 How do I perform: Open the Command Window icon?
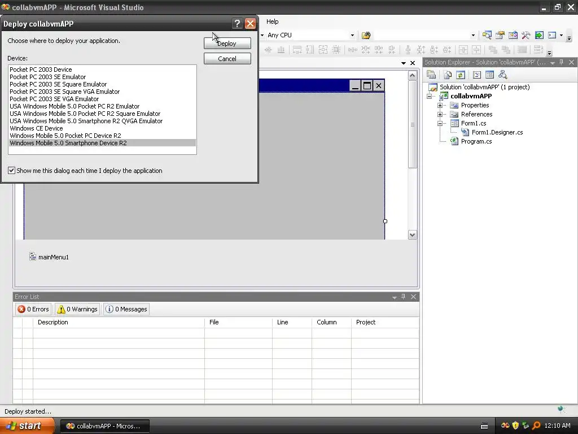[552, 35]
